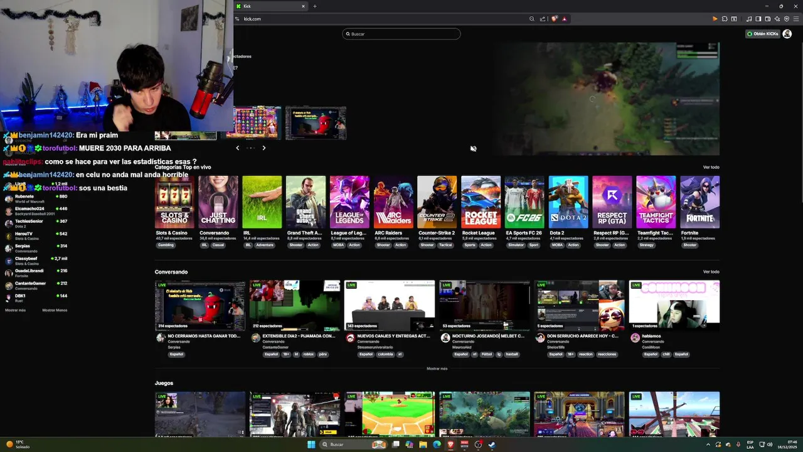Open Brave Leo AI sparkle icon
Image resolution: width=803 pixels, height=452 pixels.
777,19
